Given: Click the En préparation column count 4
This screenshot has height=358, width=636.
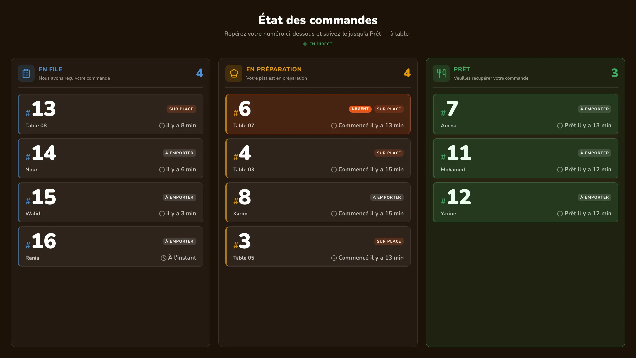Looking at the screenshot, I should [x=407, y=73].
